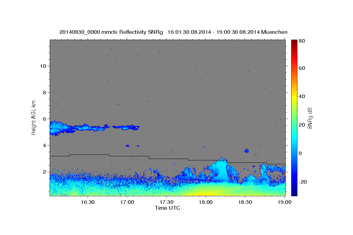This screenshot has height=235, width=353.
Task: Click the '2' height tick label
Action: pos(44,172)
